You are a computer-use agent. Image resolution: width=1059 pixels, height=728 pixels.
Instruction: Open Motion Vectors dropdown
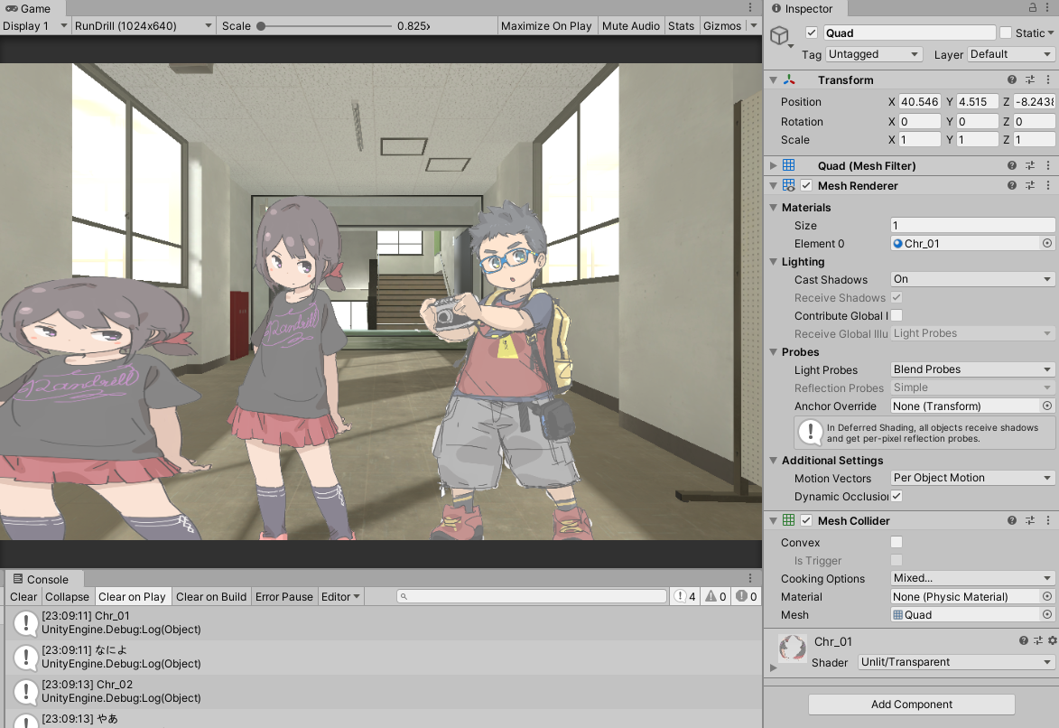[972, 478]
